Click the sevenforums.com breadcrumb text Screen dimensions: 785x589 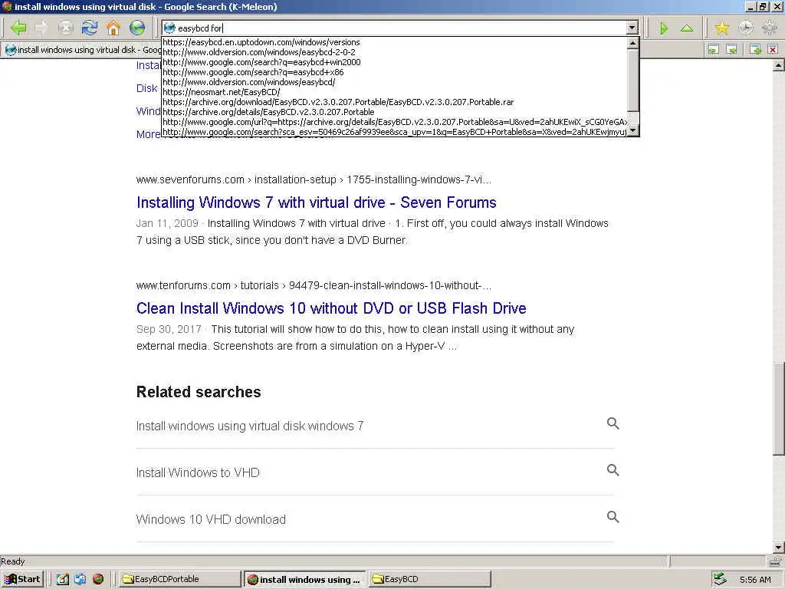pyautogui.click(x=314, y=179)
